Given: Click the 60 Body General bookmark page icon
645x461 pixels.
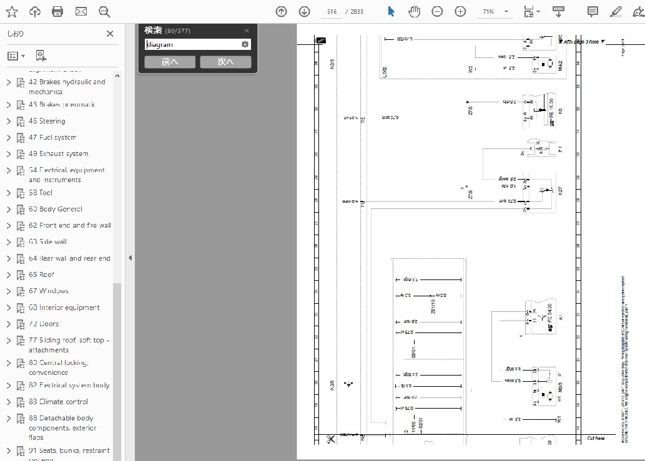Looking at the screenshot, I should point(21,210).
